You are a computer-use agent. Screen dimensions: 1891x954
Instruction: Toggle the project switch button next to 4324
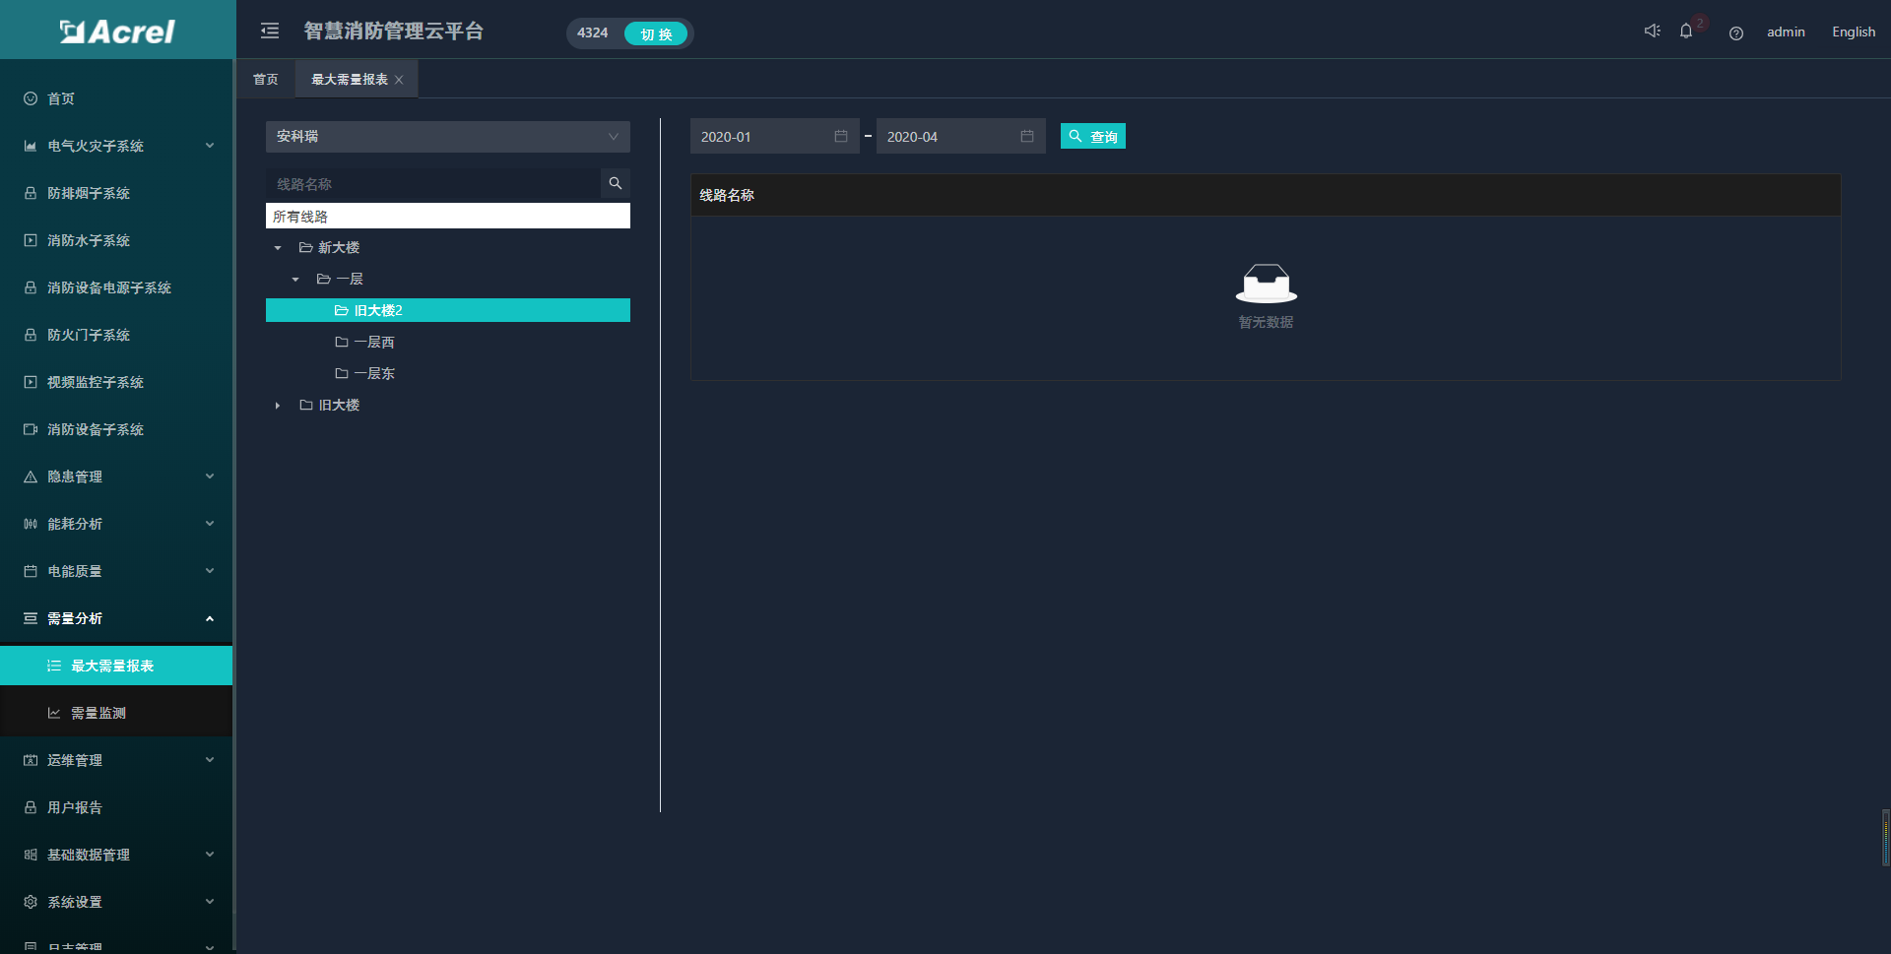tap(656, 33)
